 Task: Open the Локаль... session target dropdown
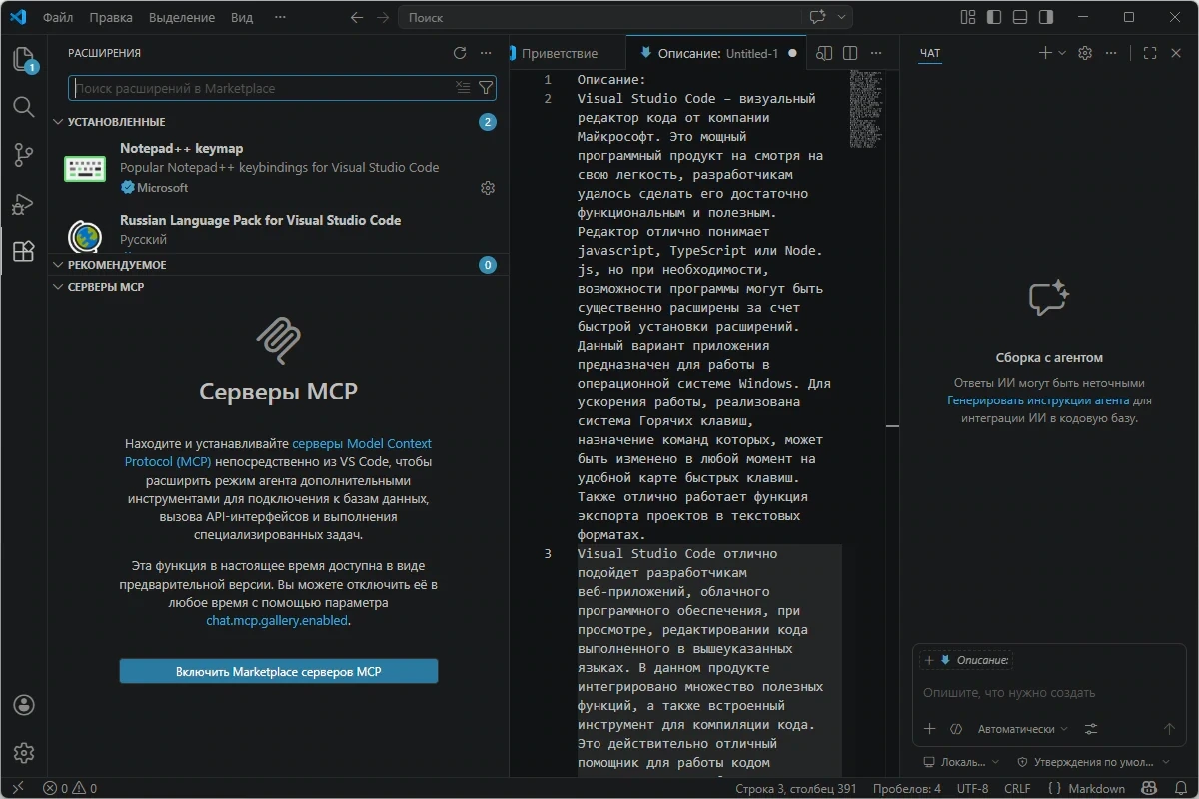coord(963,762)
